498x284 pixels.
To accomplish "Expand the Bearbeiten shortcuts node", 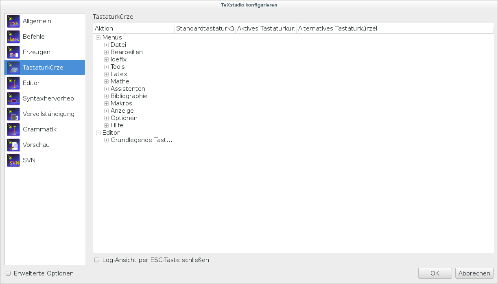I will (106, 52).
